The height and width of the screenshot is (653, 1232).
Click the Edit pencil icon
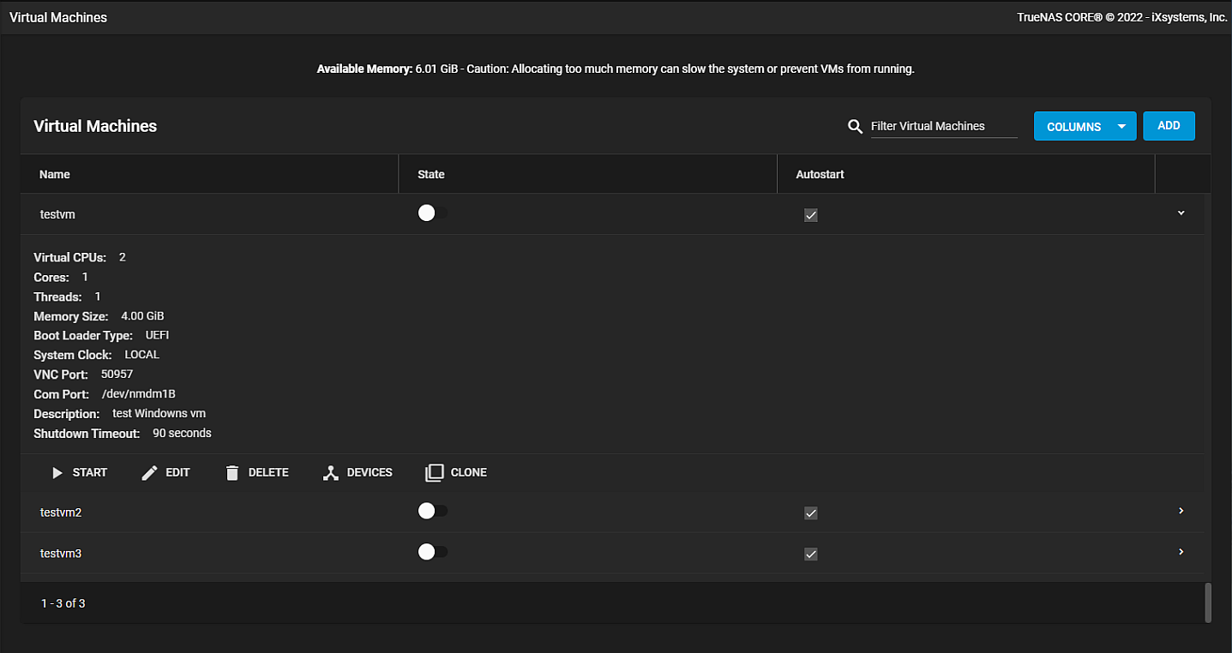click(149, 473)
